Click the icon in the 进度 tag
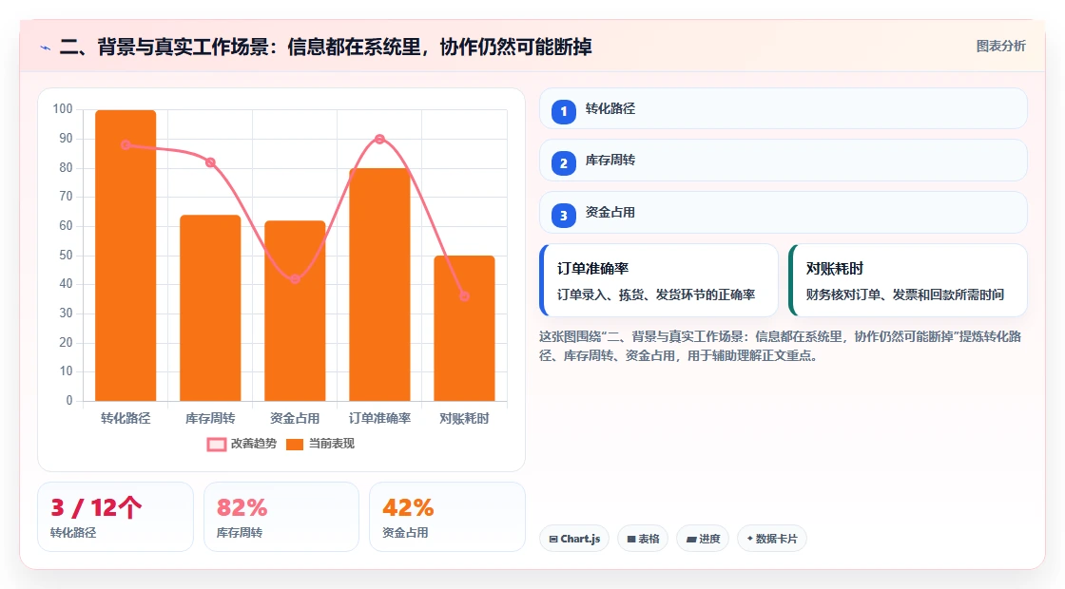The height and width of the screenshot is (589, 1065). pos(691,539)
